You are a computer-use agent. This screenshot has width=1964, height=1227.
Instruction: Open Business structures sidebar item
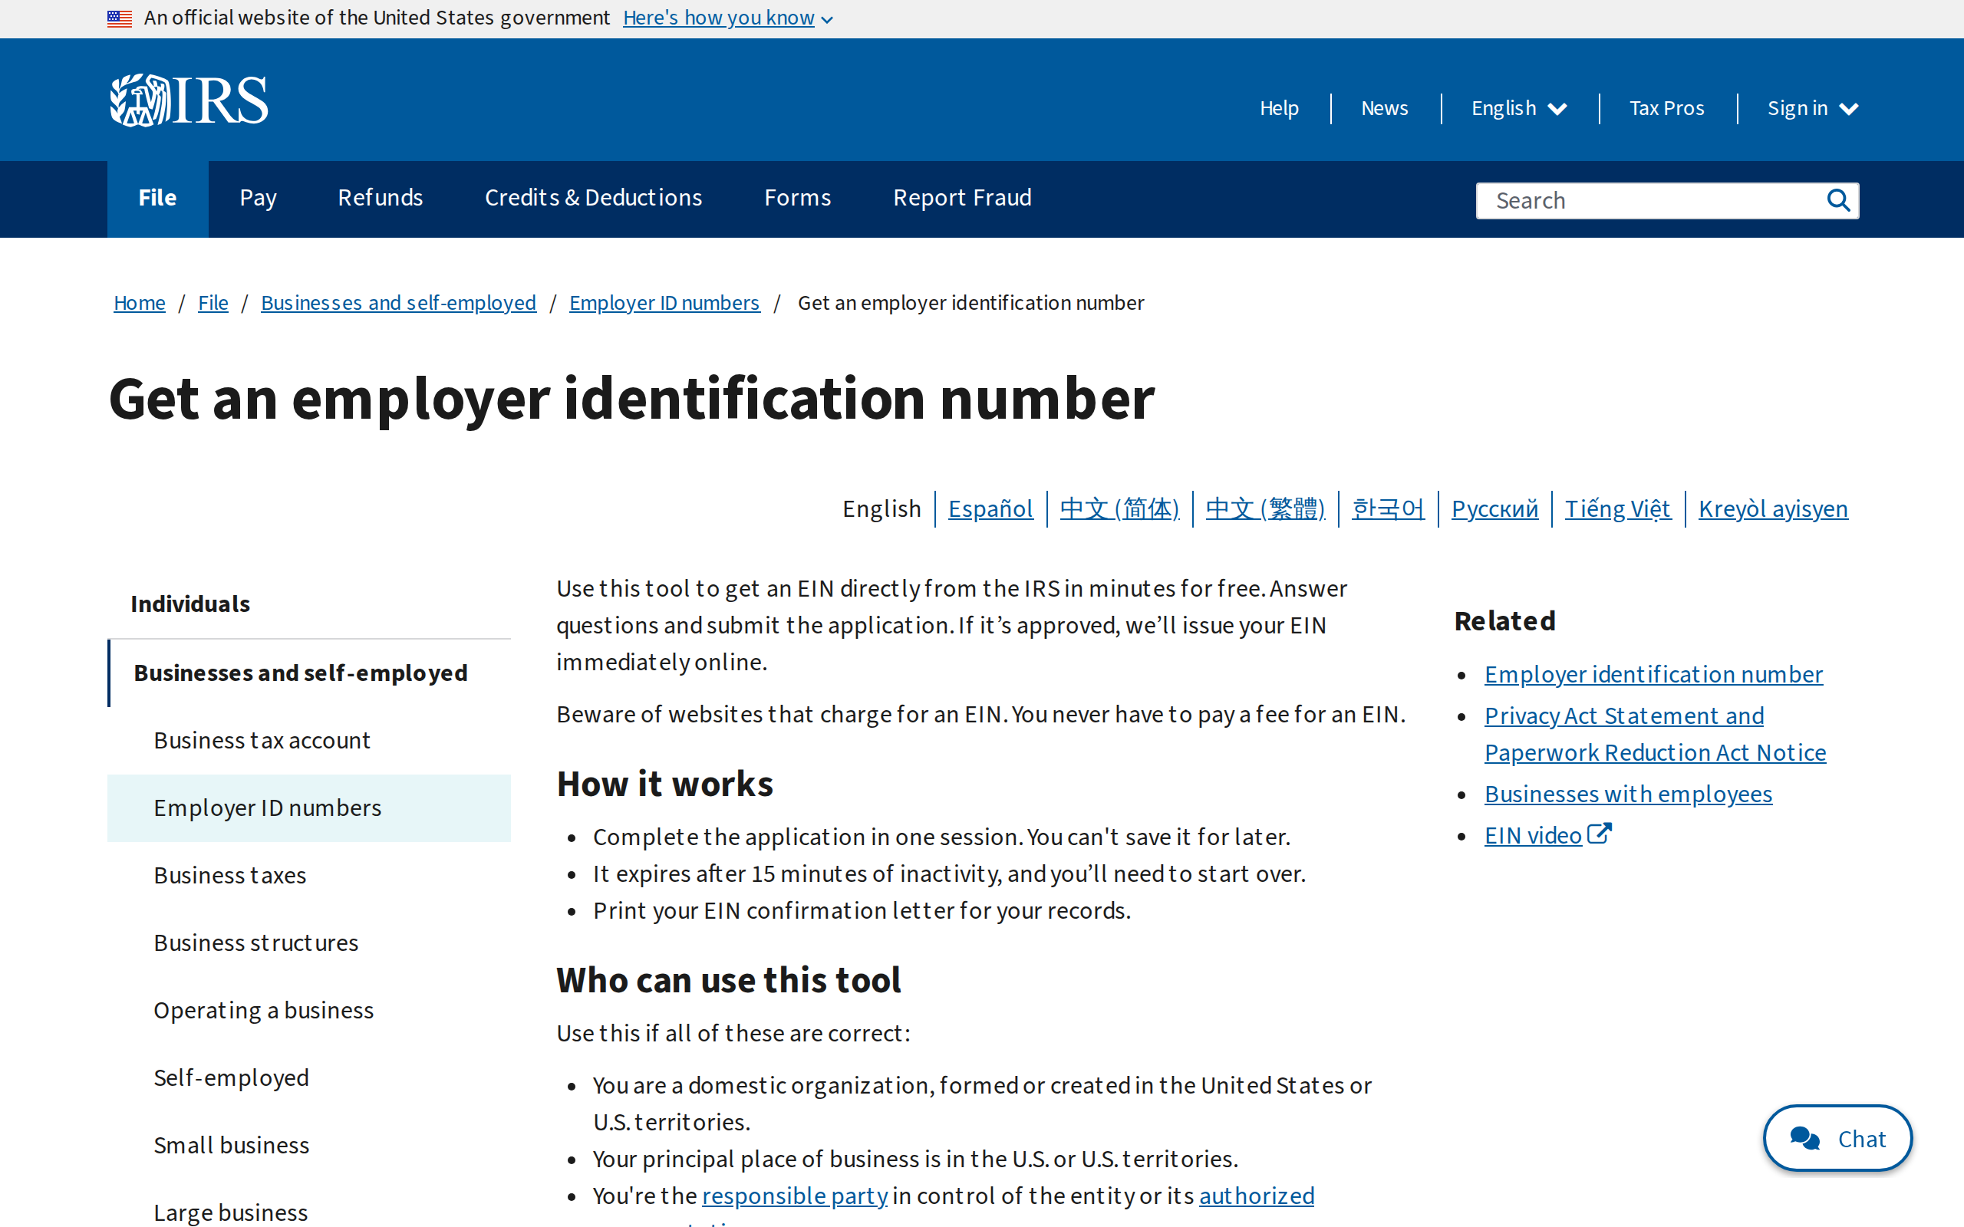[309, 942]
